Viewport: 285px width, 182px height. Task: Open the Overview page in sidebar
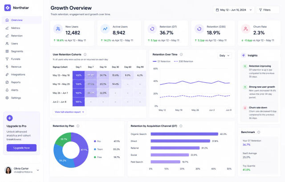coord(22,20)
